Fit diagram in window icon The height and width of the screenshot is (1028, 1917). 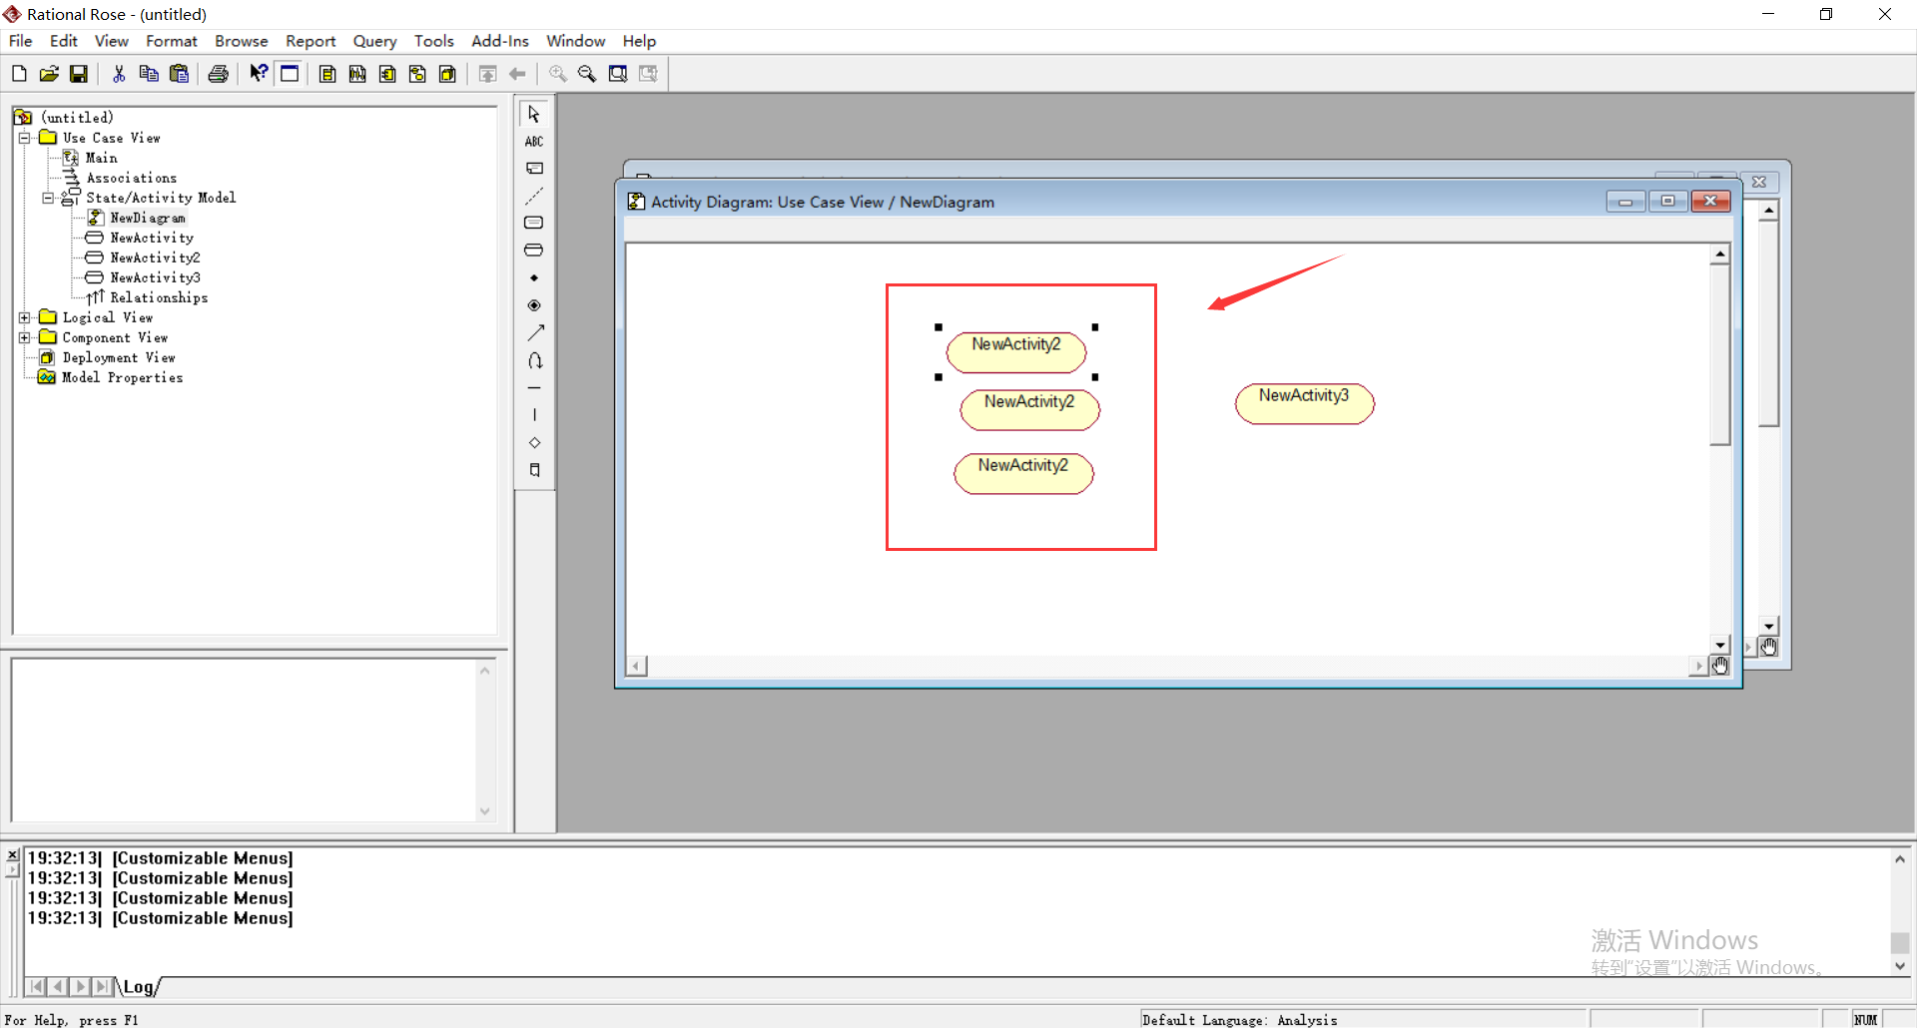click(x=618, y=74)
